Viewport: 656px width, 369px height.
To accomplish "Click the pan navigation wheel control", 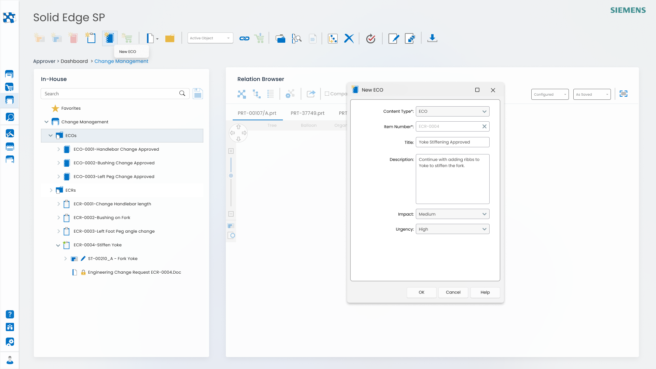I will coord(238,133).
